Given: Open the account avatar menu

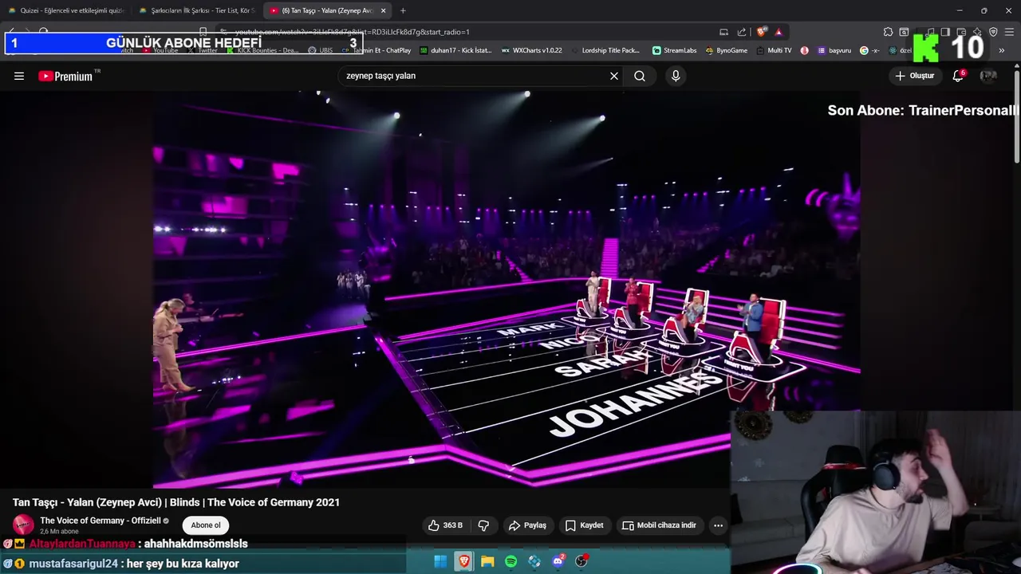Looking at the screenshot, I should pos(988,76).
